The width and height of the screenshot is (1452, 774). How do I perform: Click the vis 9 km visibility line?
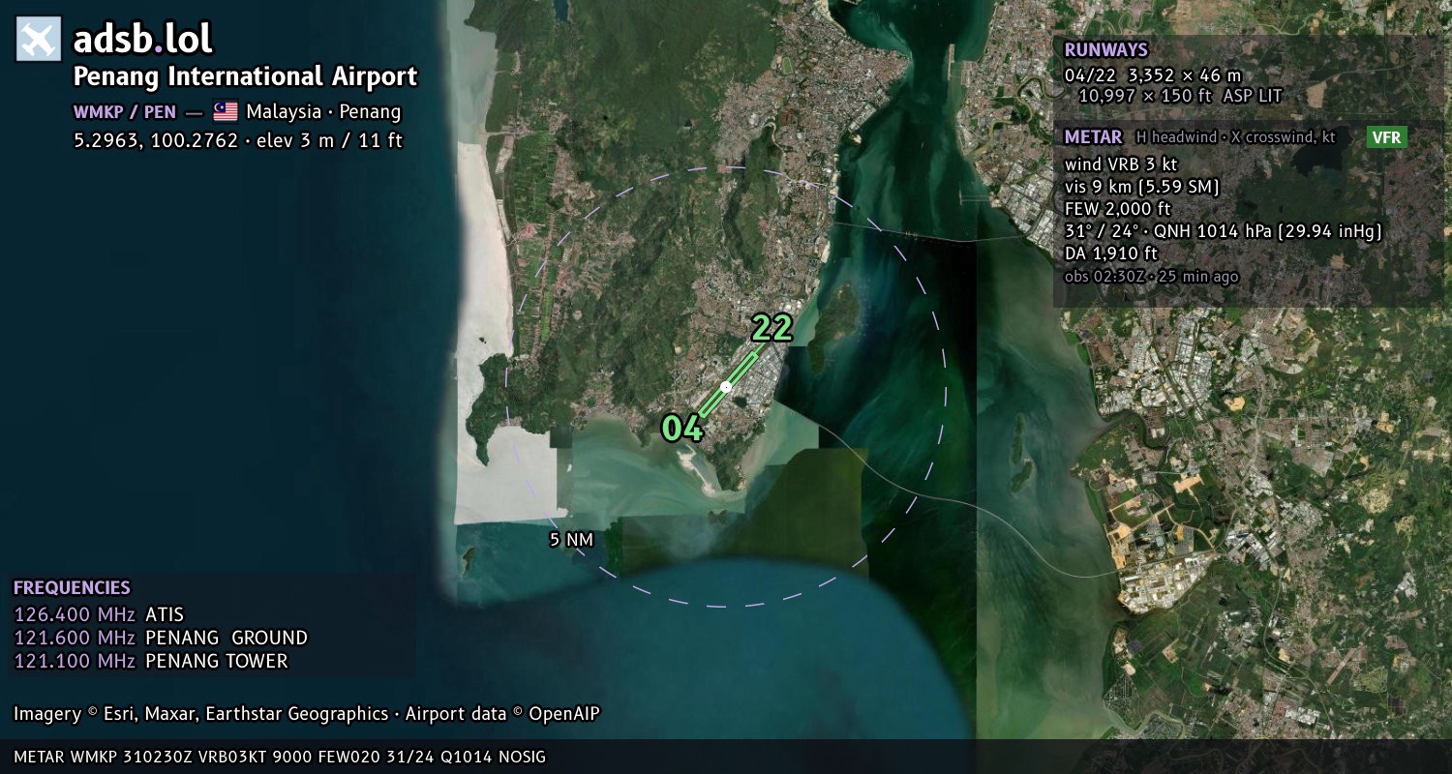pyautogui.click(x=1141, y=187)
